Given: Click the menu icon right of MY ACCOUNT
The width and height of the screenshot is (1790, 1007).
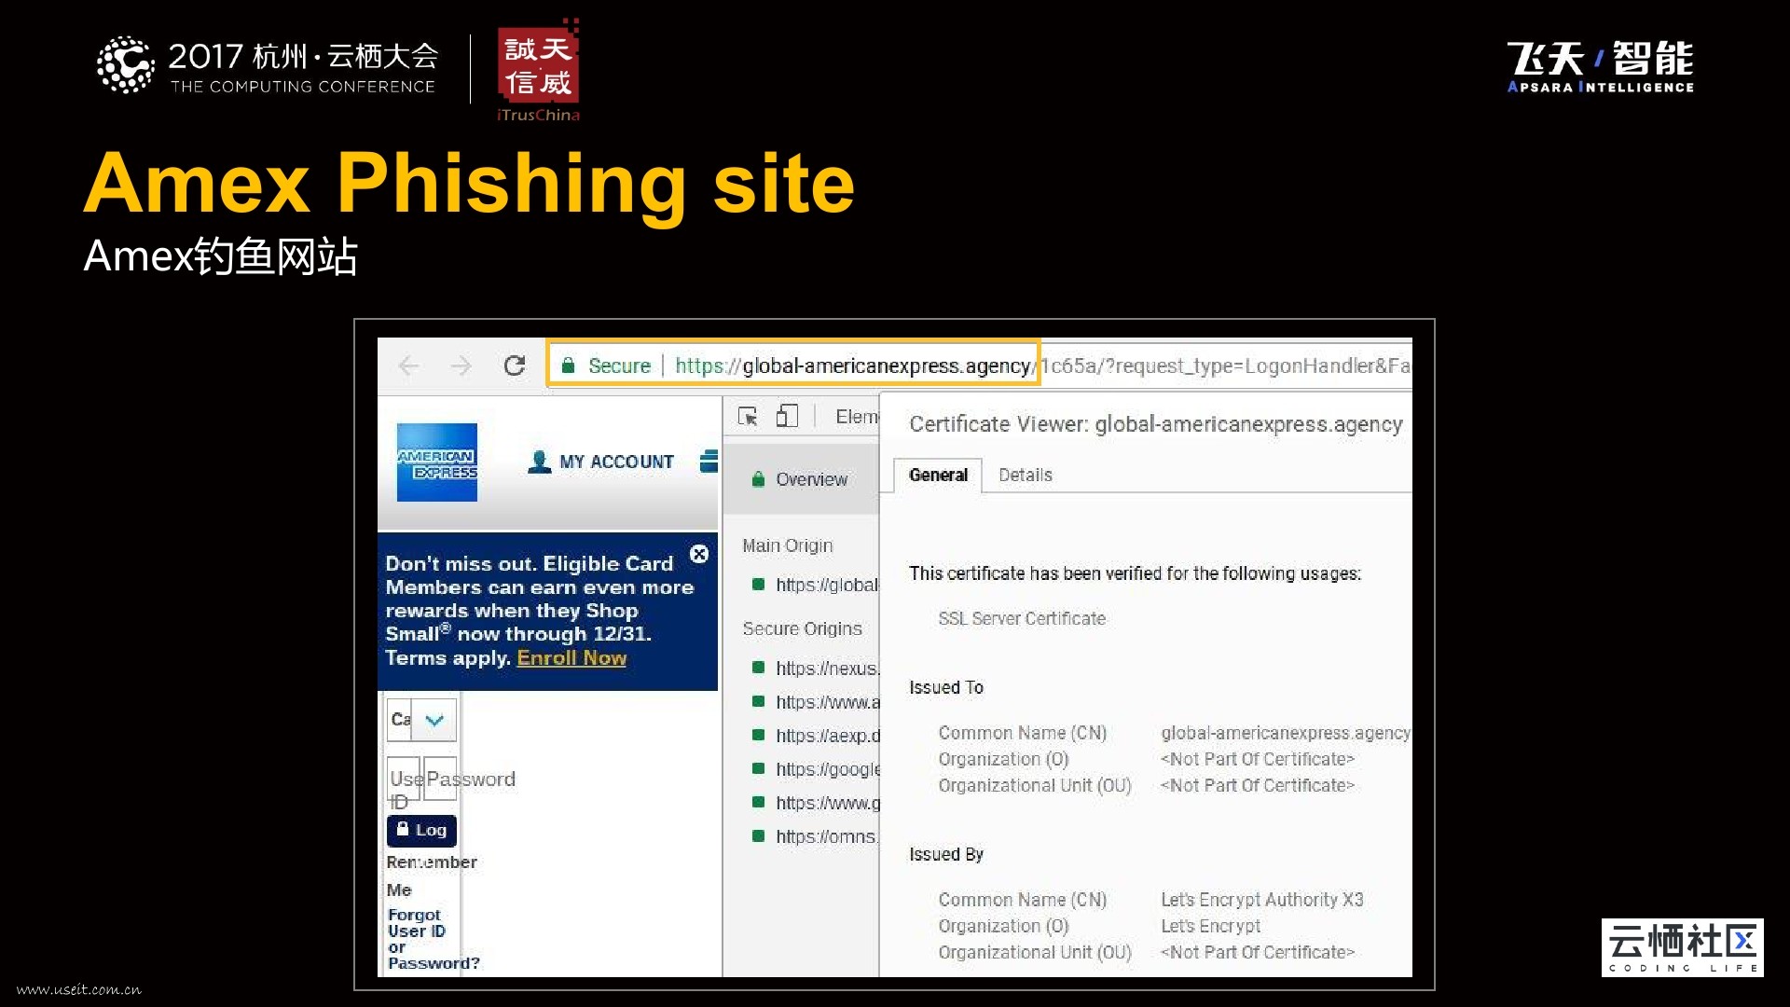Looking at the screenshot, I should 709,461.
